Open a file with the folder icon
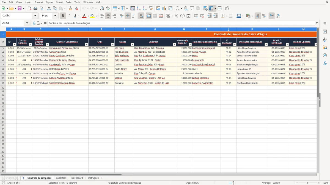Image resolution: width=330 pixels, height=185 pixels. point(11,8)
